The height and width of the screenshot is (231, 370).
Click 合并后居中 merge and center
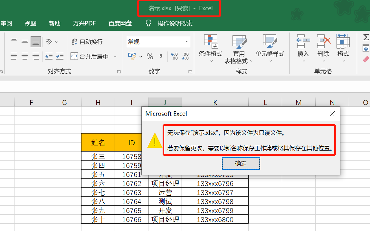pos(90,57)
